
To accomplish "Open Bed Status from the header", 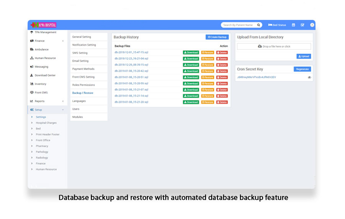I will point(277,25).
